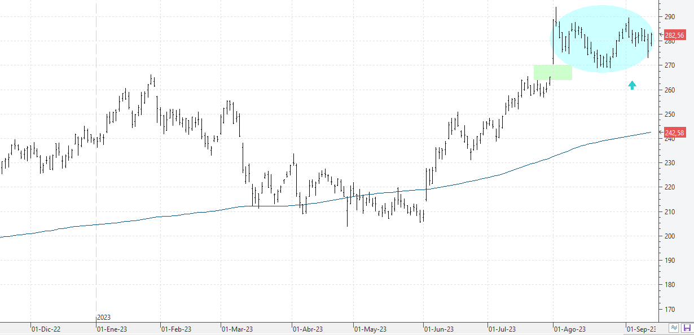The height and width of the screenshot is (335, 694).
Task: Click the 01-Mar-23 date label
Action: (x=238, y=329)
